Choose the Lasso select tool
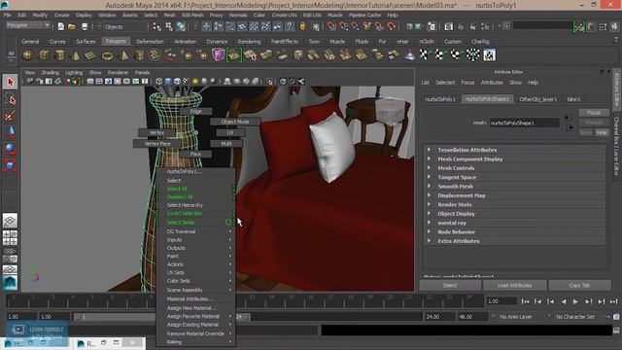Image resolution: width=622 pixels, height=350 pixels. tap(10, 99)
